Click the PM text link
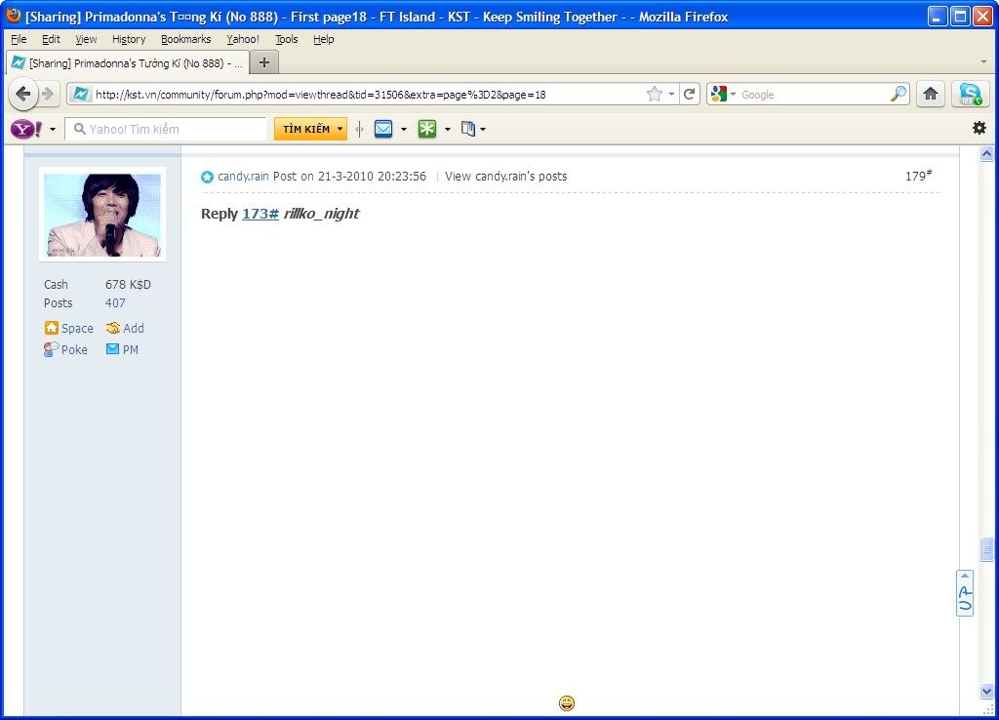 pyautogui.click(x=131, y=350)
